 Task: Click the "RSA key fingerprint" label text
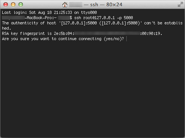pyautogui.click(x=23, y=33)
